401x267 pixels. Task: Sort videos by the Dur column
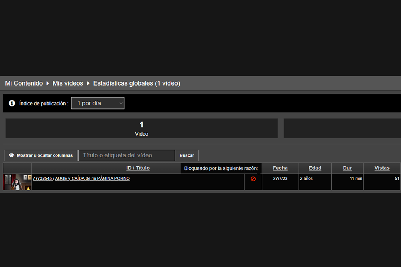[x=347, y=168]
